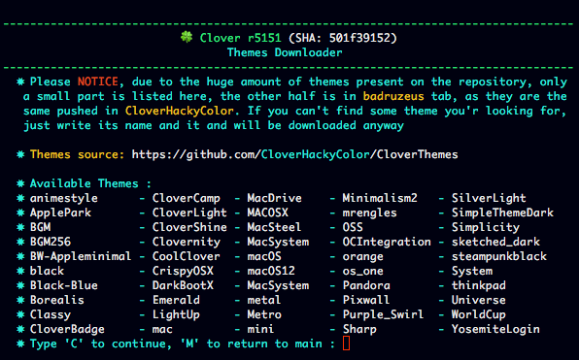Select the 'orange' theme name
The width and height of the screenshot is (579, 360).
pyautogui.click(x=363, y=256)
